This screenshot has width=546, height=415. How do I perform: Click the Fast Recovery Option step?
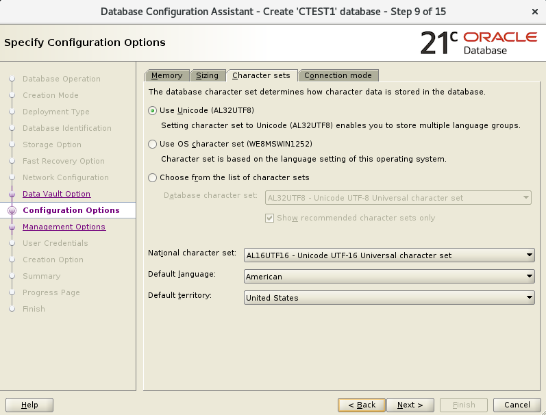coord(64,161)
